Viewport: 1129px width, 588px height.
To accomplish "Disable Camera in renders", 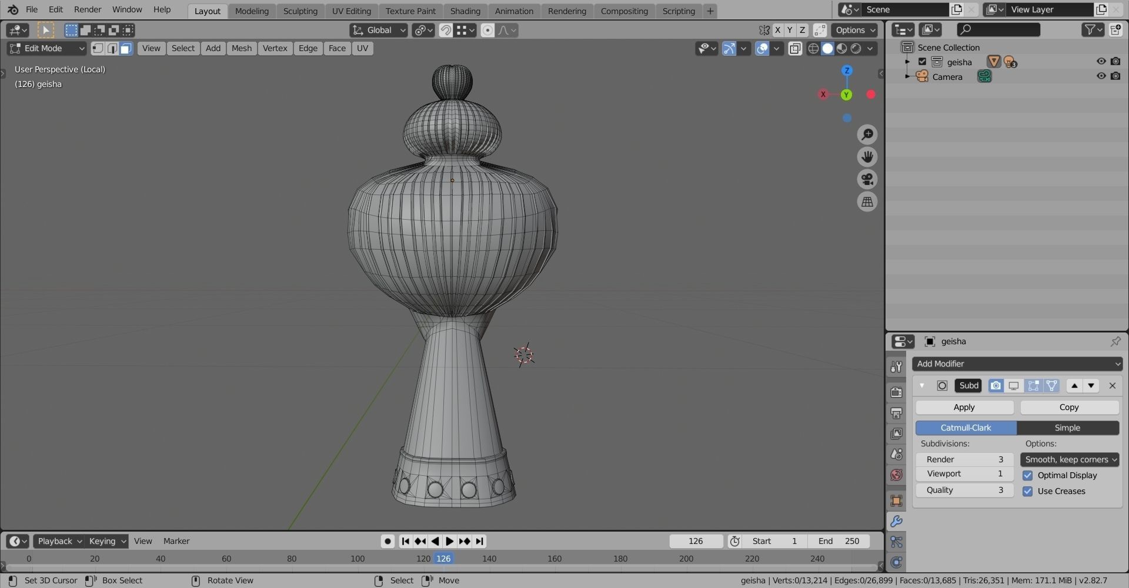I will click(1115, 76).
